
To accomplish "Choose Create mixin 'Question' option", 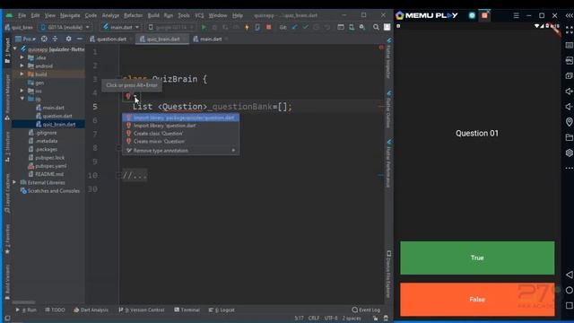I will point(180,142).
